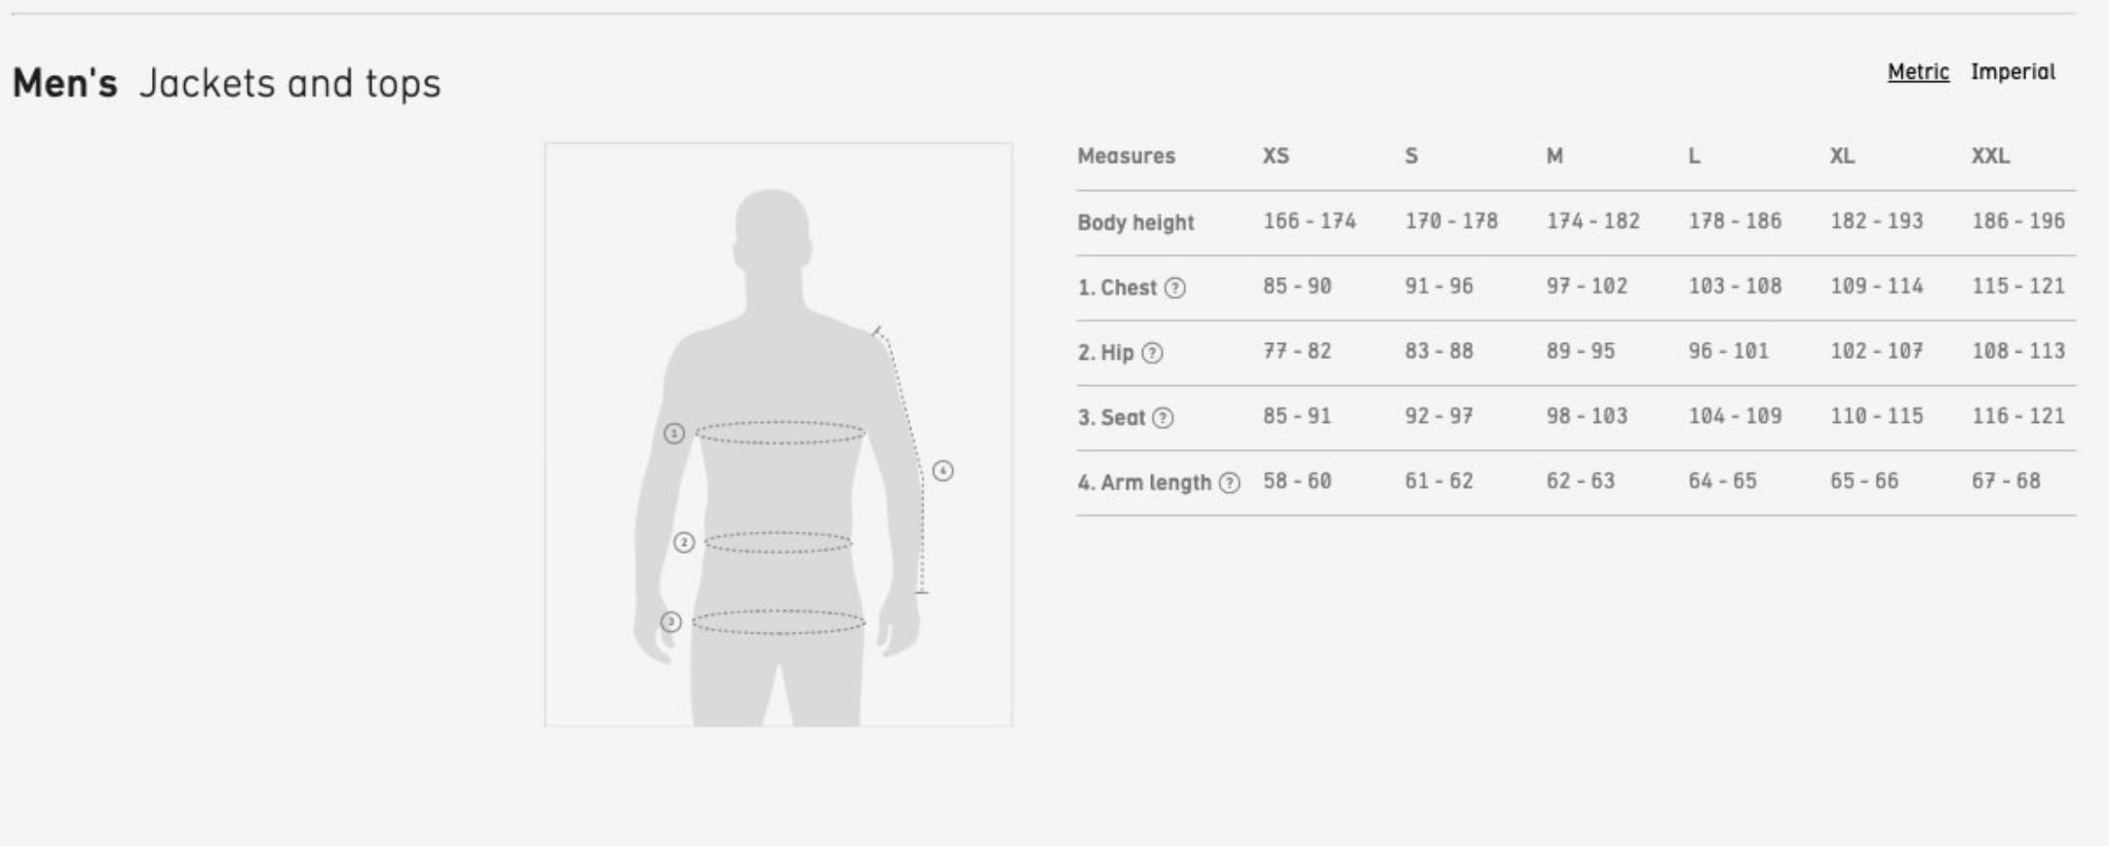The height and width of the screenshot is (846, 2109).
Task: Click the L size column header
Action: tap(1694, 156)
